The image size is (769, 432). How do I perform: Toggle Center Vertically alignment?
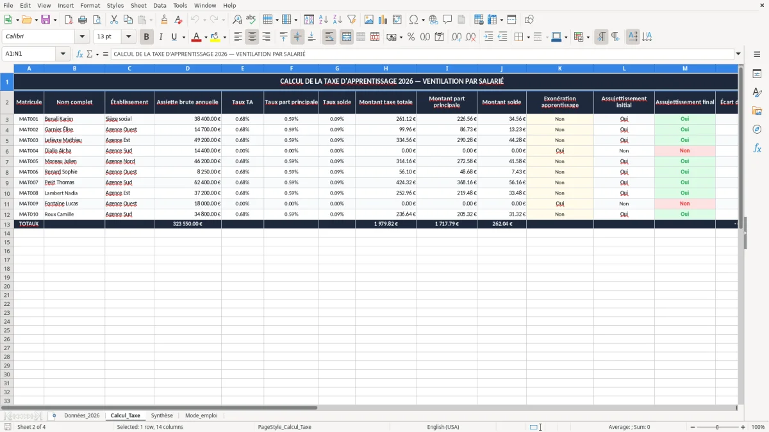pos(297,37)
